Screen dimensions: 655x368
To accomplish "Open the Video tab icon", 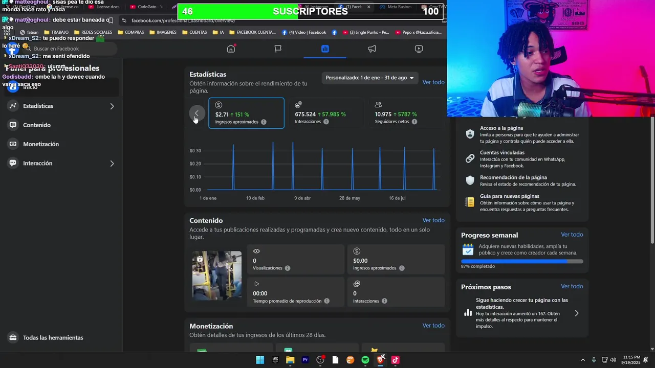I will [x=419, y=49].
